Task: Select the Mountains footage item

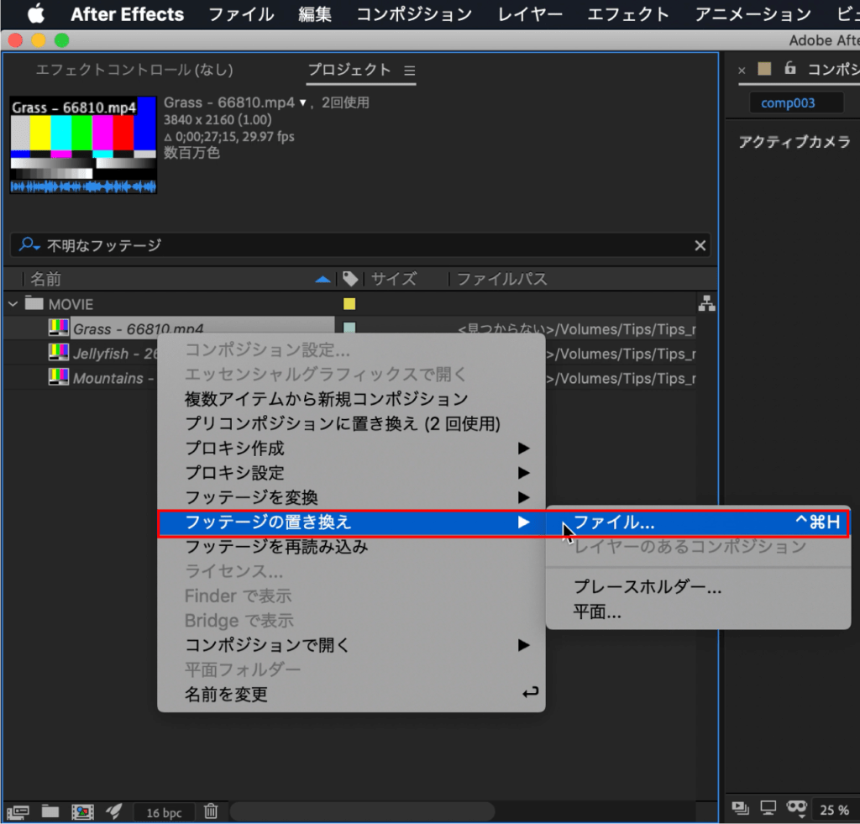Action: point(113,378)
